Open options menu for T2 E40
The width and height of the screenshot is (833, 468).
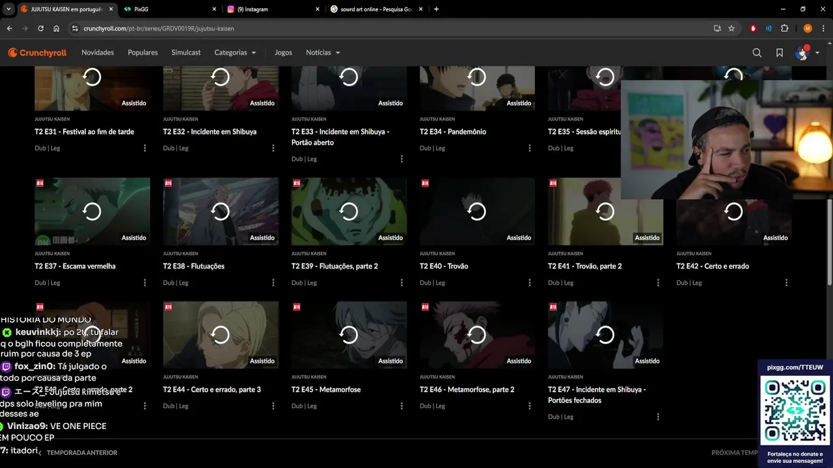coord(529,283)
